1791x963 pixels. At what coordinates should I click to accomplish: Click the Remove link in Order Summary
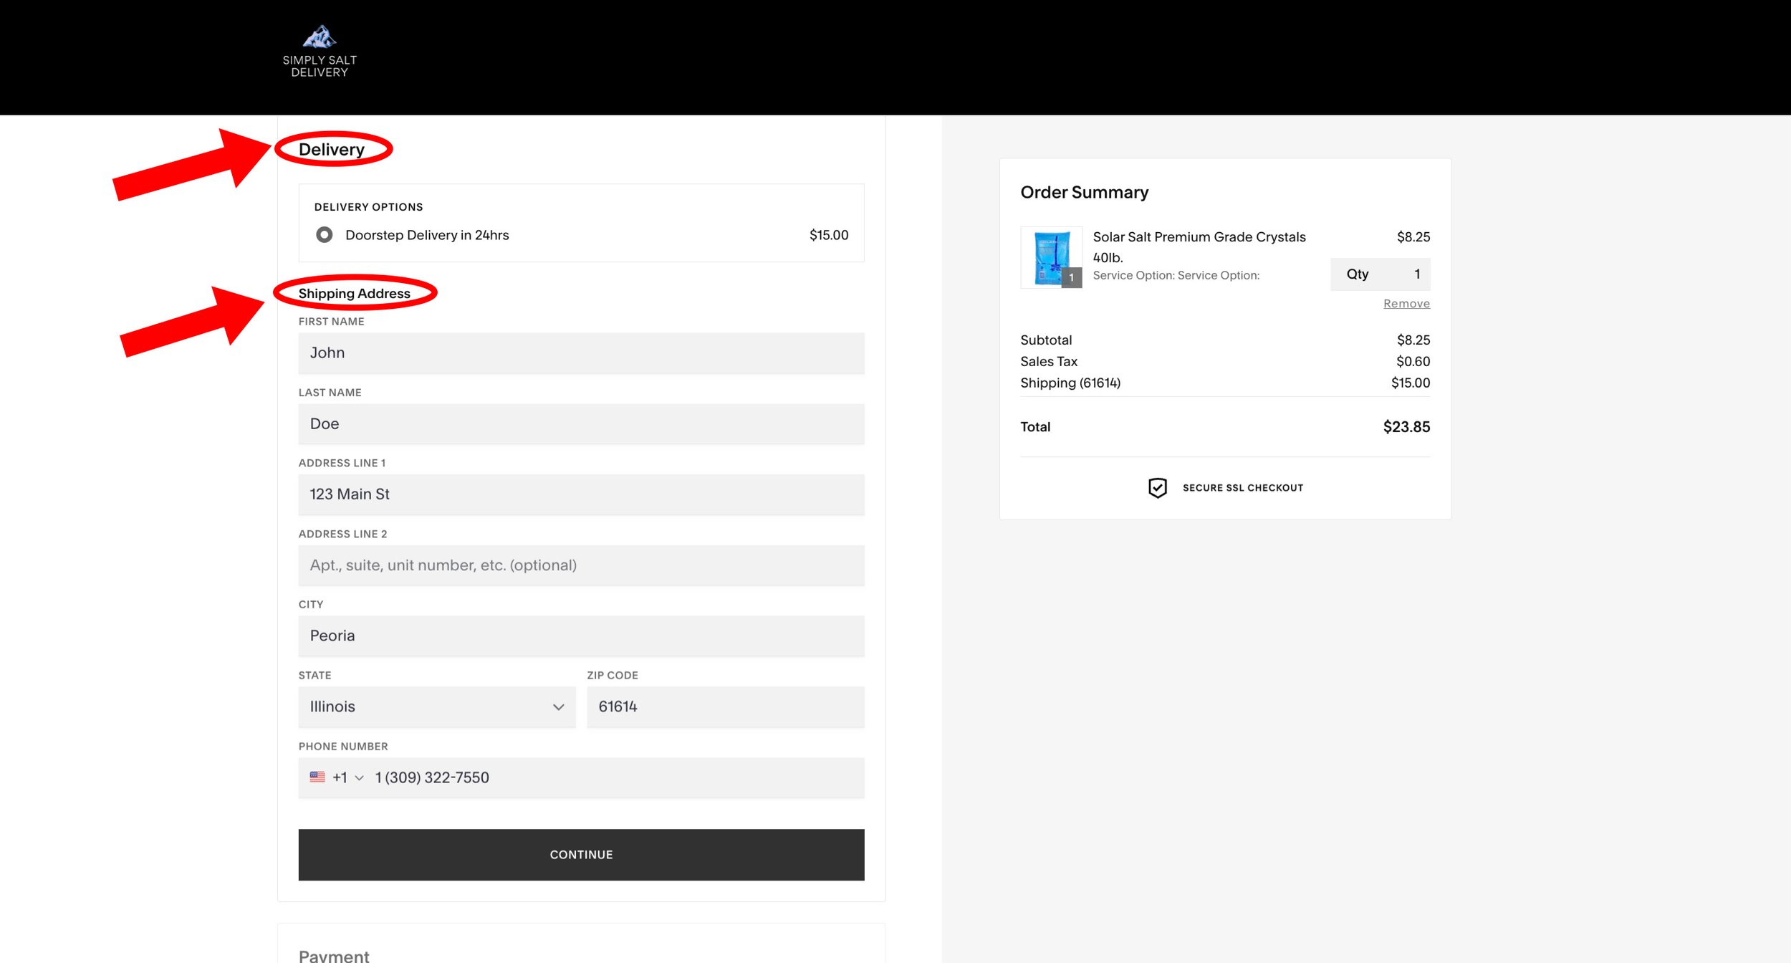[1406, 303]
